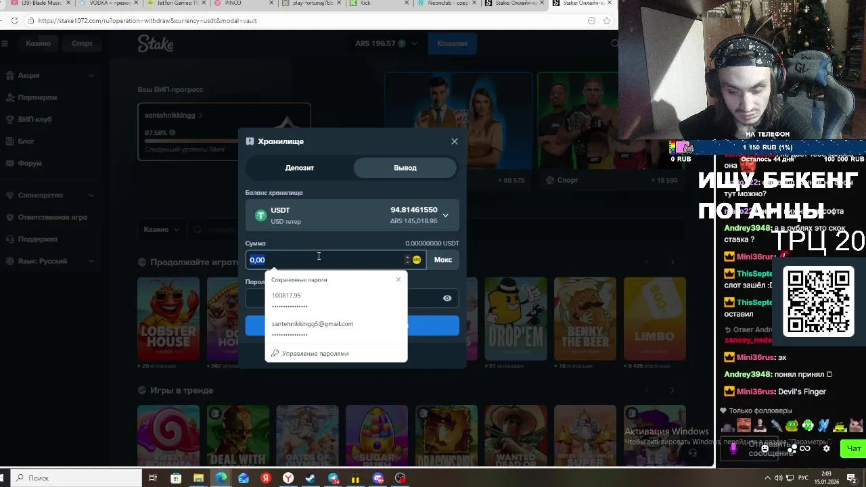Click the vault icon in dialog title
This screenshot has height=487, width=866.
250,141
